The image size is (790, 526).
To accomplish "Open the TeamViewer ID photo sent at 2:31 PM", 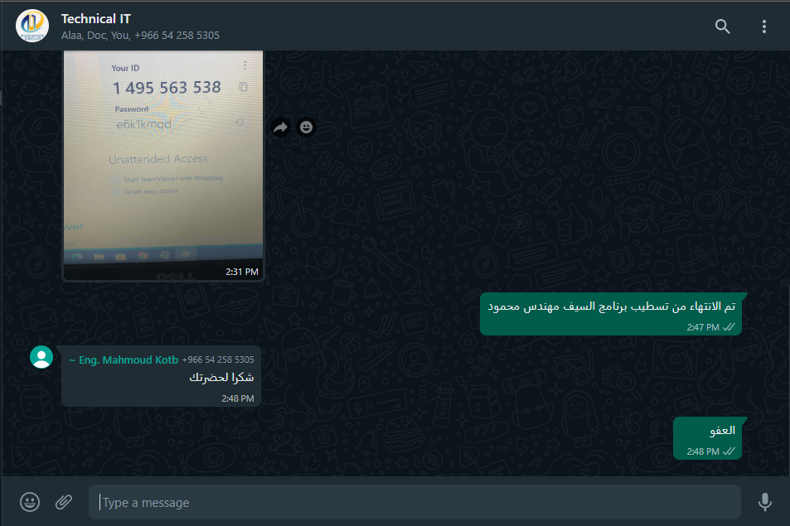I will [x=162, y=165].
